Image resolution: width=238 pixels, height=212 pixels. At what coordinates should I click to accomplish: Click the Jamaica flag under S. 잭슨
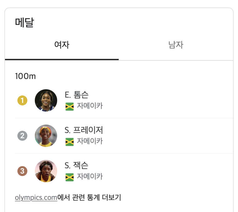tap(70, 177)
